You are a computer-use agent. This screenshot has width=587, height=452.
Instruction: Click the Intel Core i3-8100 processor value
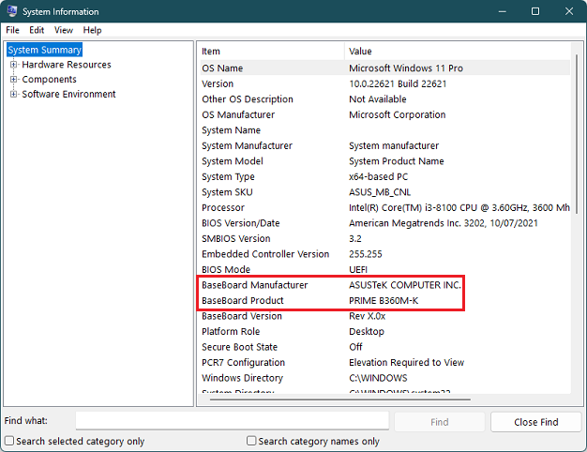point(459,207)
